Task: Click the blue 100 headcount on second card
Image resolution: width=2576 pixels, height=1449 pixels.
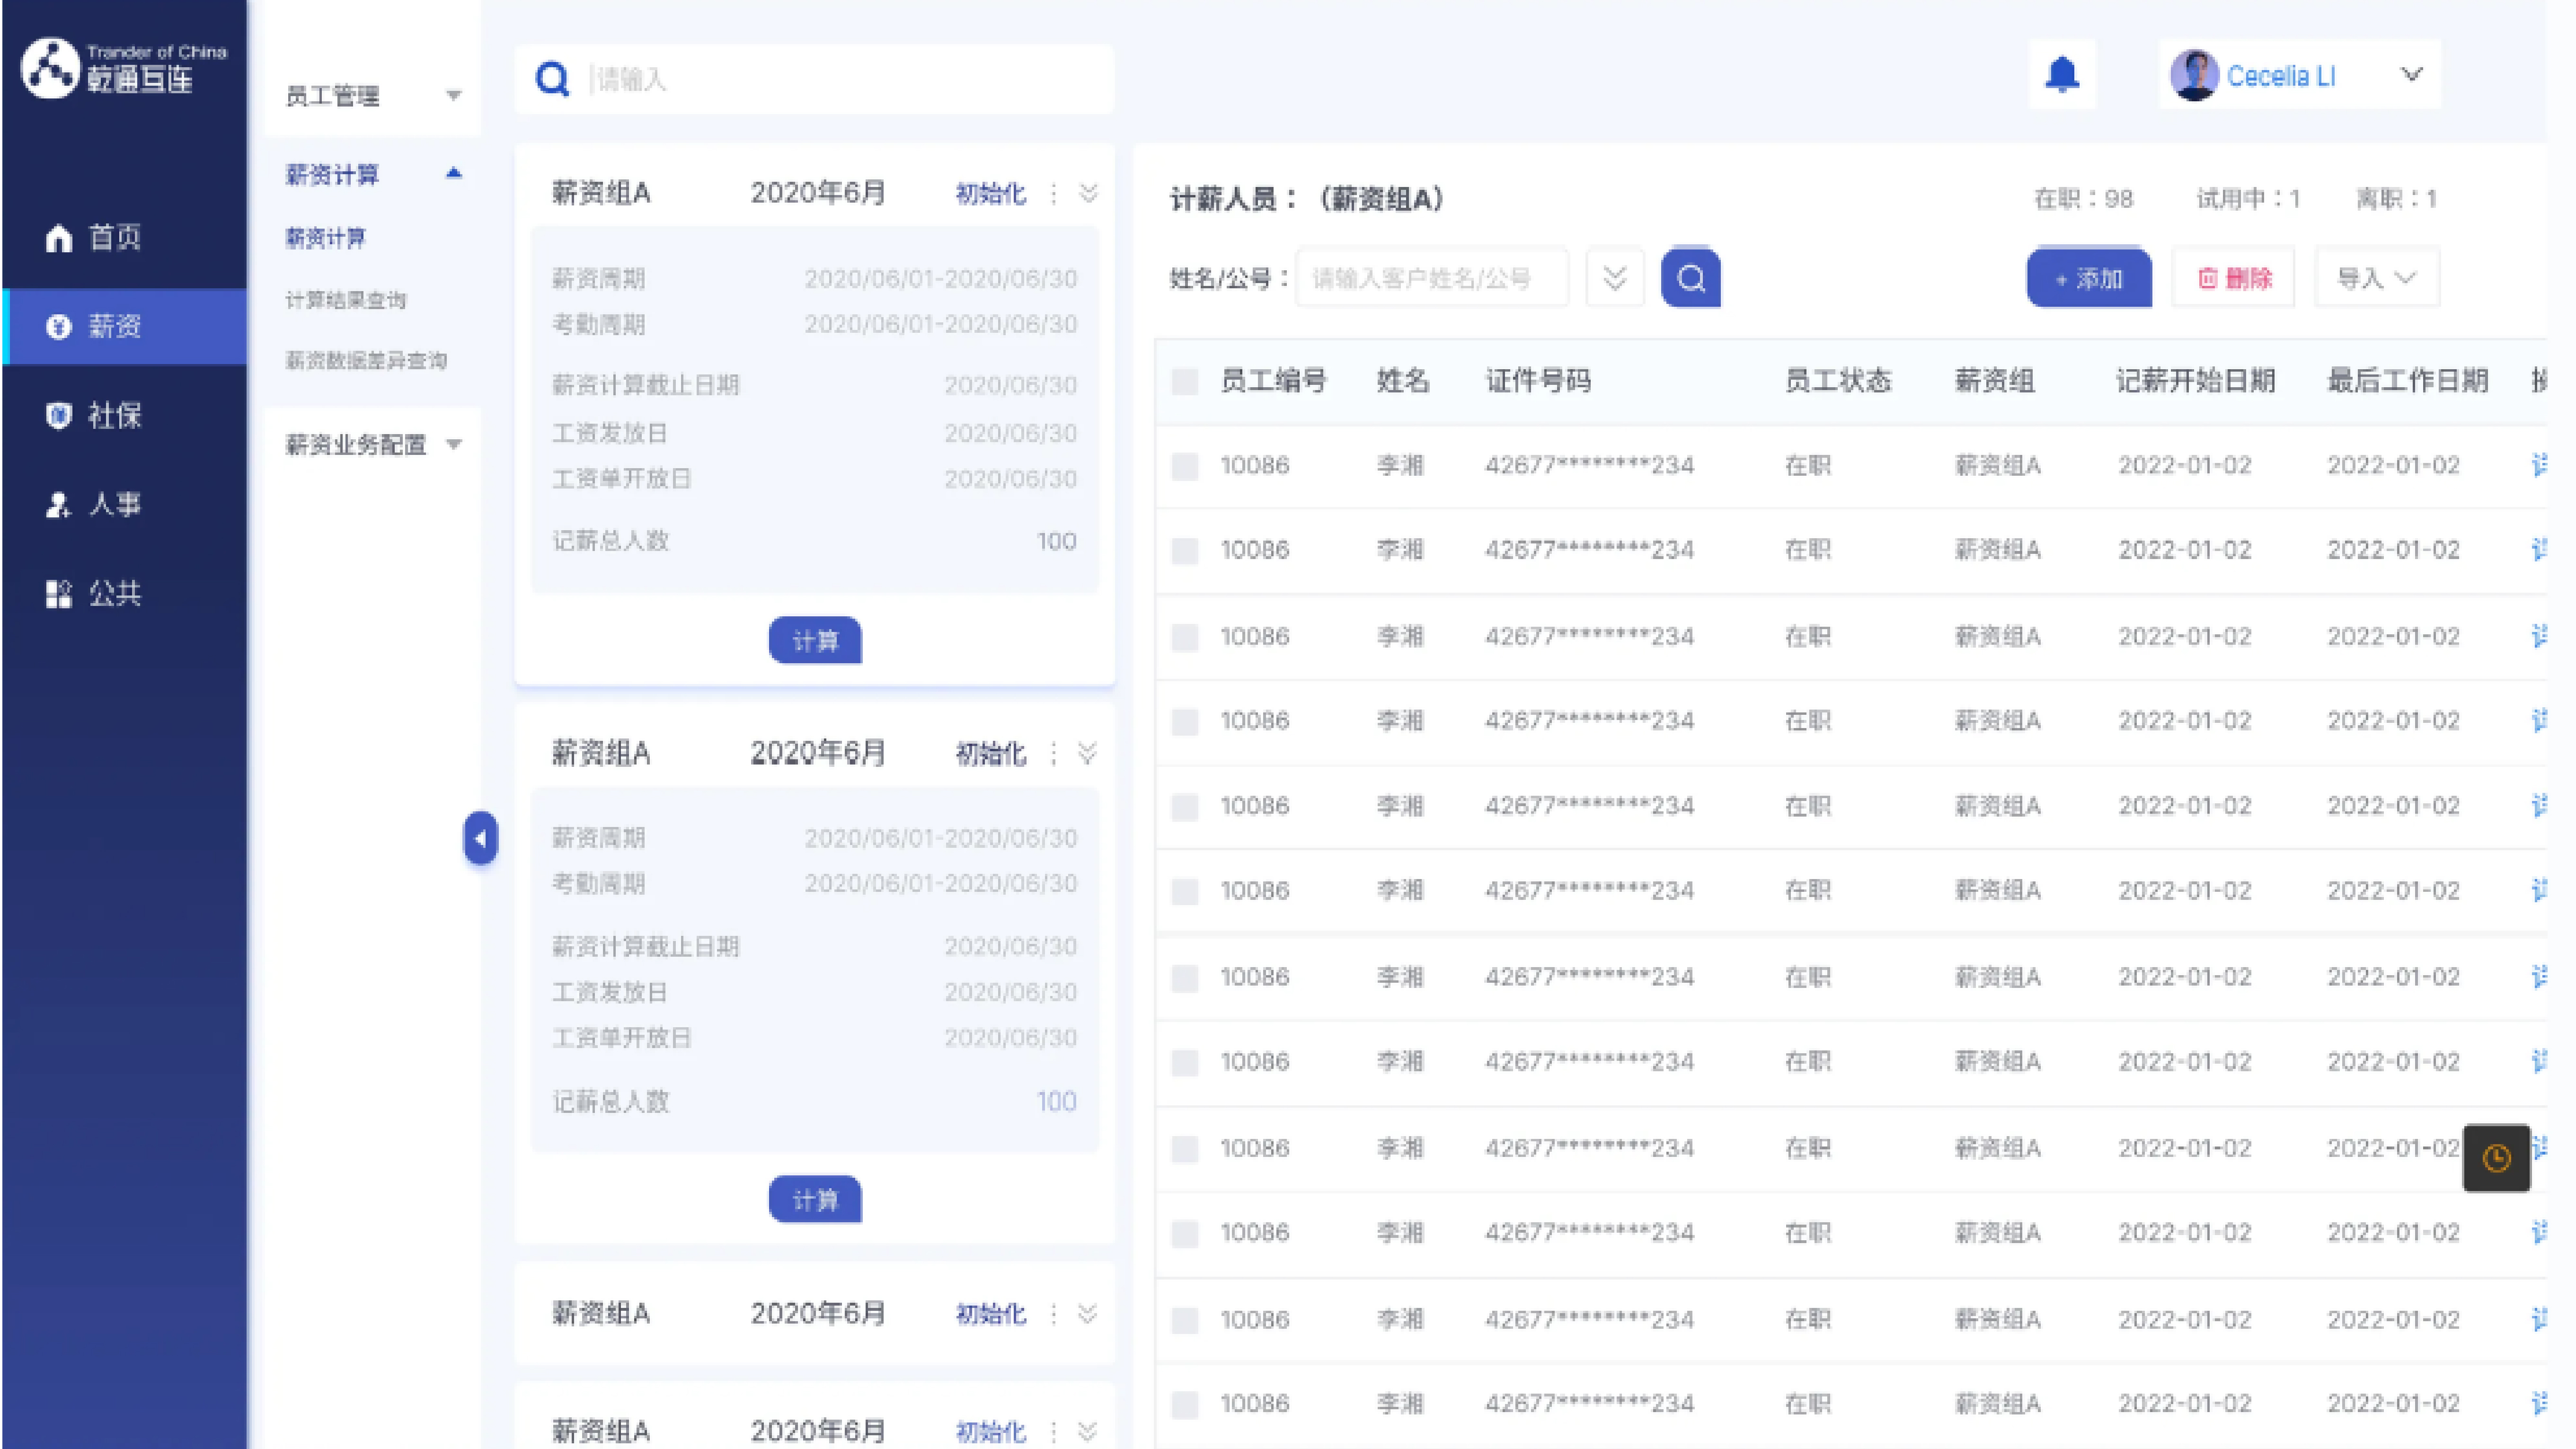Action: [x=1056, y=1102]
